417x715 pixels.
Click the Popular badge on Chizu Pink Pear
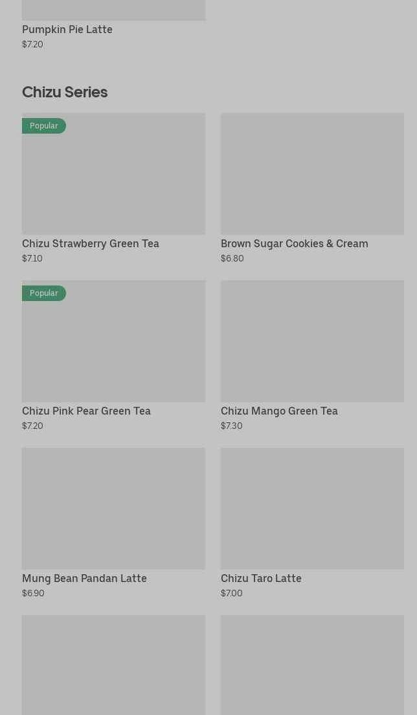click(43, 293)
